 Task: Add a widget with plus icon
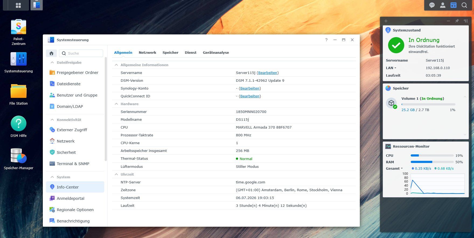[386, 21]
